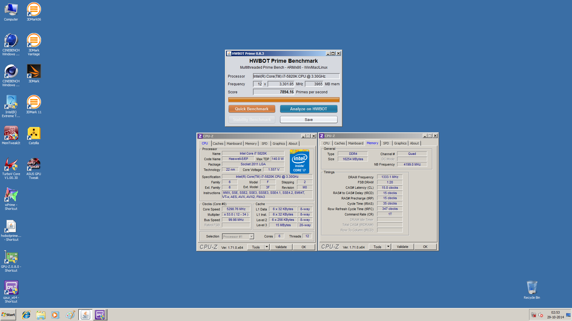Click Analyze on HWBOT button
Image resolution: width=572 pixels, height=321 pixels.
309,109
